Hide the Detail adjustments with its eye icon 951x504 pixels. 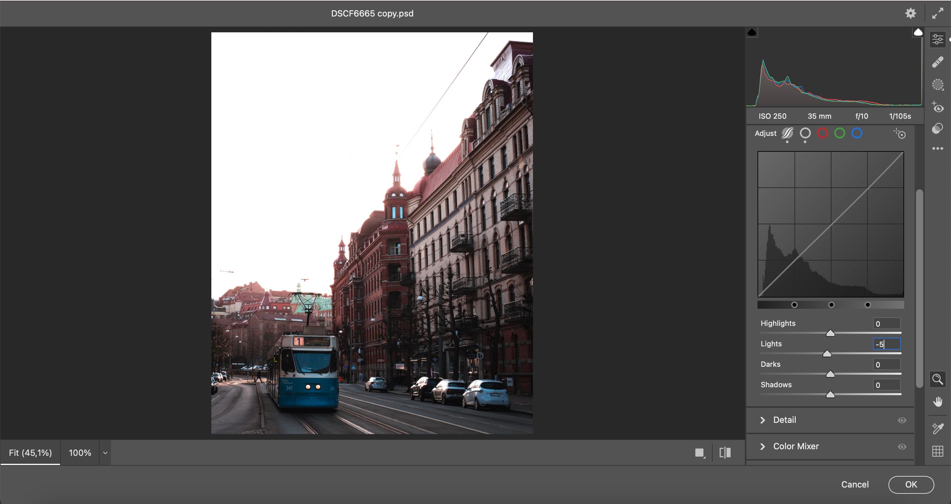[x=902, y=420]
